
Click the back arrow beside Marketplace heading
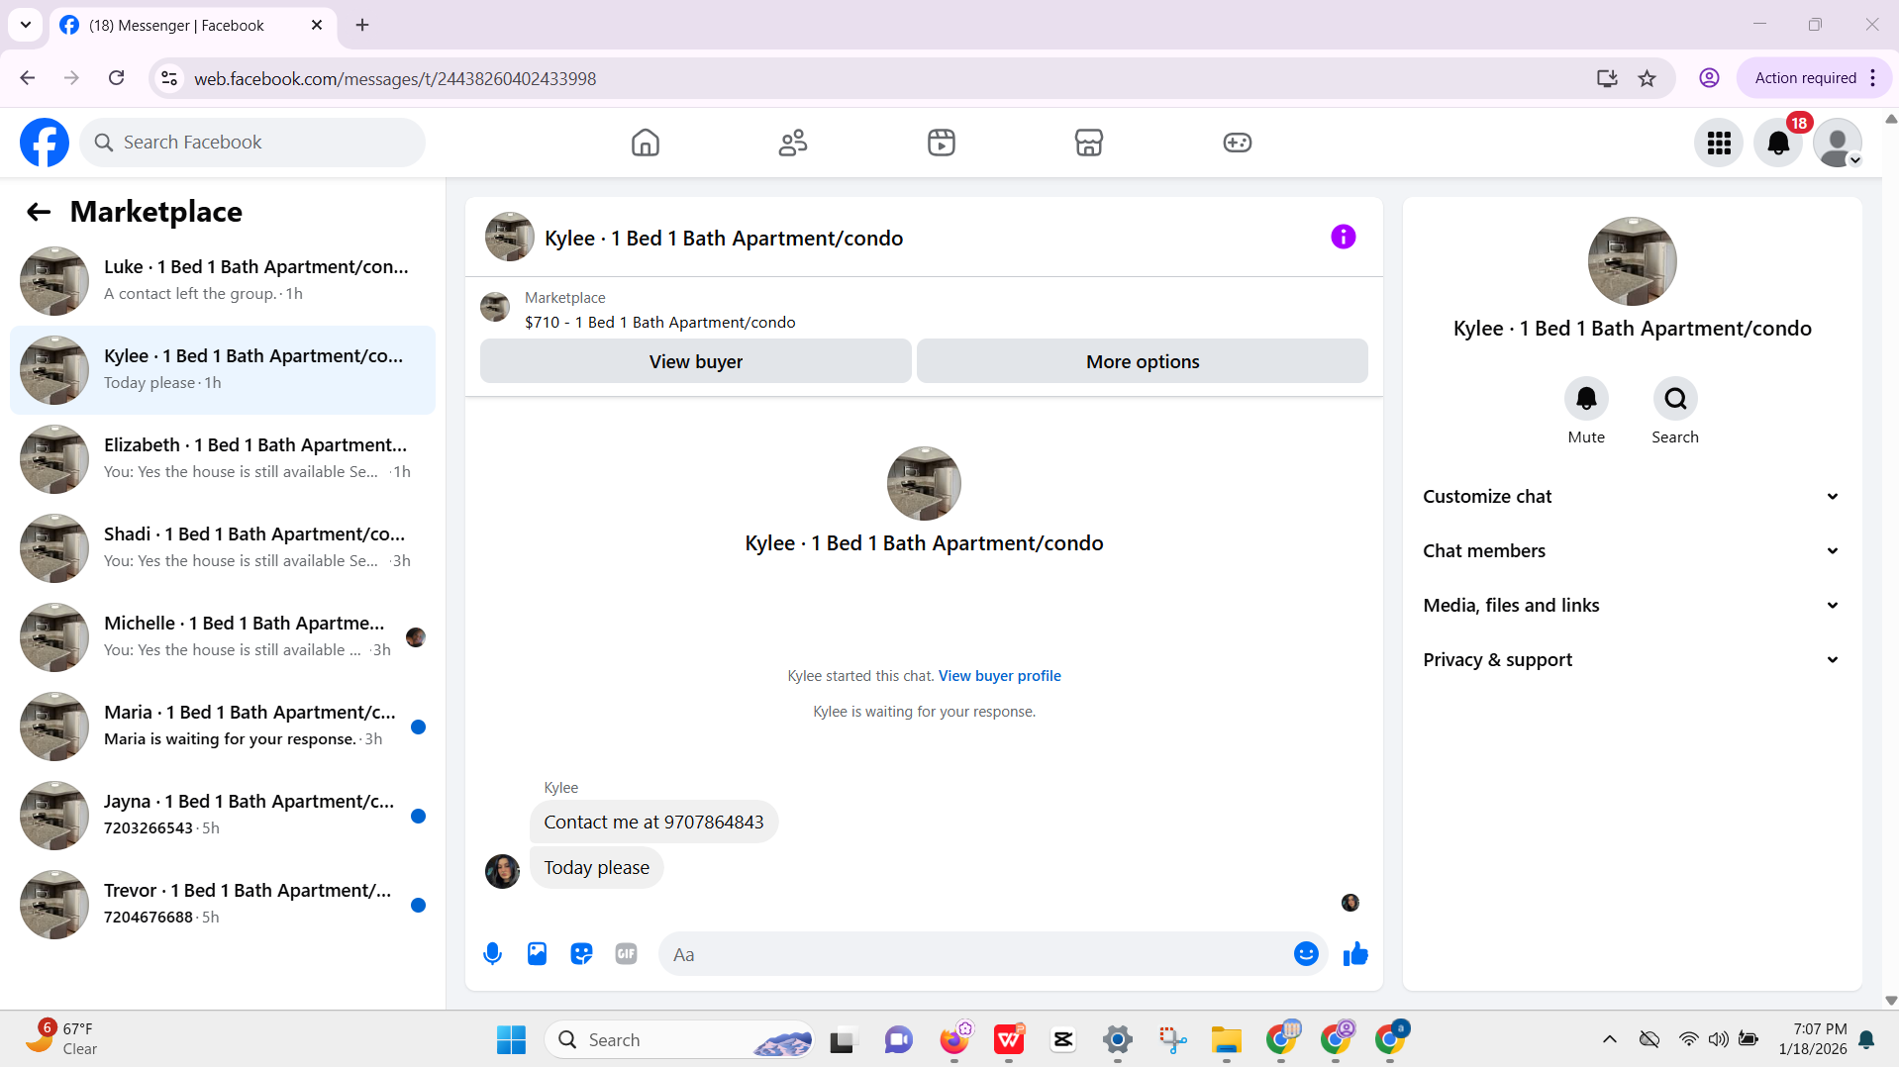click(x=39, y=212)
